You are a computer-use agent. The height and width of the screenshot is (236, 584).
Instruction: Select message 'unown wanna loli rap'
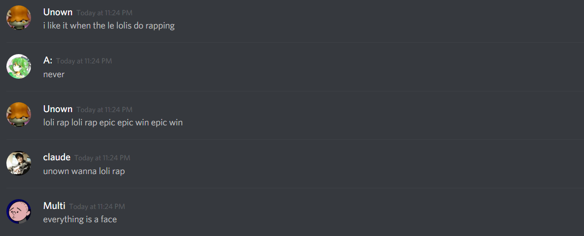(84, 171)
